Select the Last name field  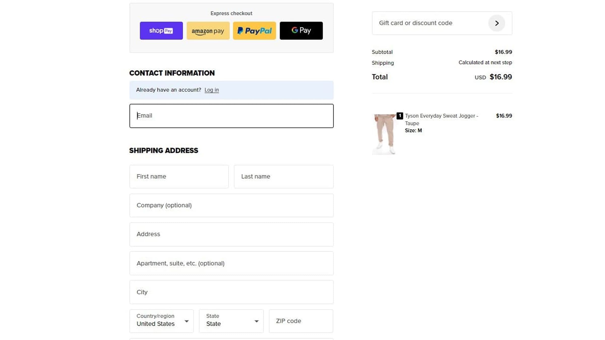284,177
